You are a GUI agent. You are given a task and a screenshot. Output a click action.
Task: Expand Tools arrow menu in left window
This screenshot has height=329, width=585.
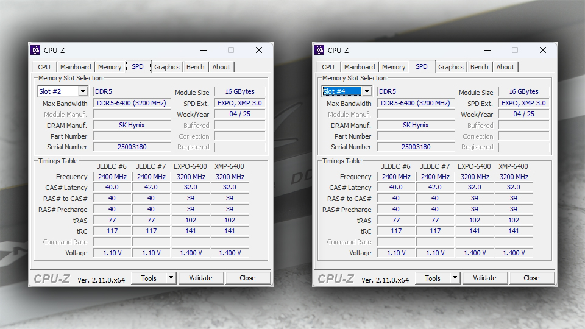[171, 278]
